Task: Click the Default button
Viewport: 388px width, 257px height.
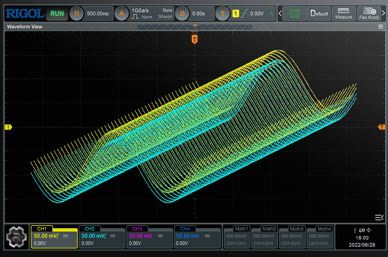Action: [319, 13]
